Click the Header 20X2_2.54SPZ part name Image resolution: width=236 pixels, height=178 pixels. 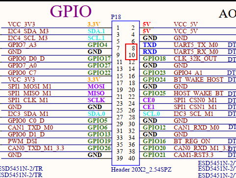click(141, 170)
